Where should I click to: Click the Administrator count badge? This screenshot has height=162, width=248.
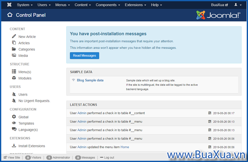(49, 157)
